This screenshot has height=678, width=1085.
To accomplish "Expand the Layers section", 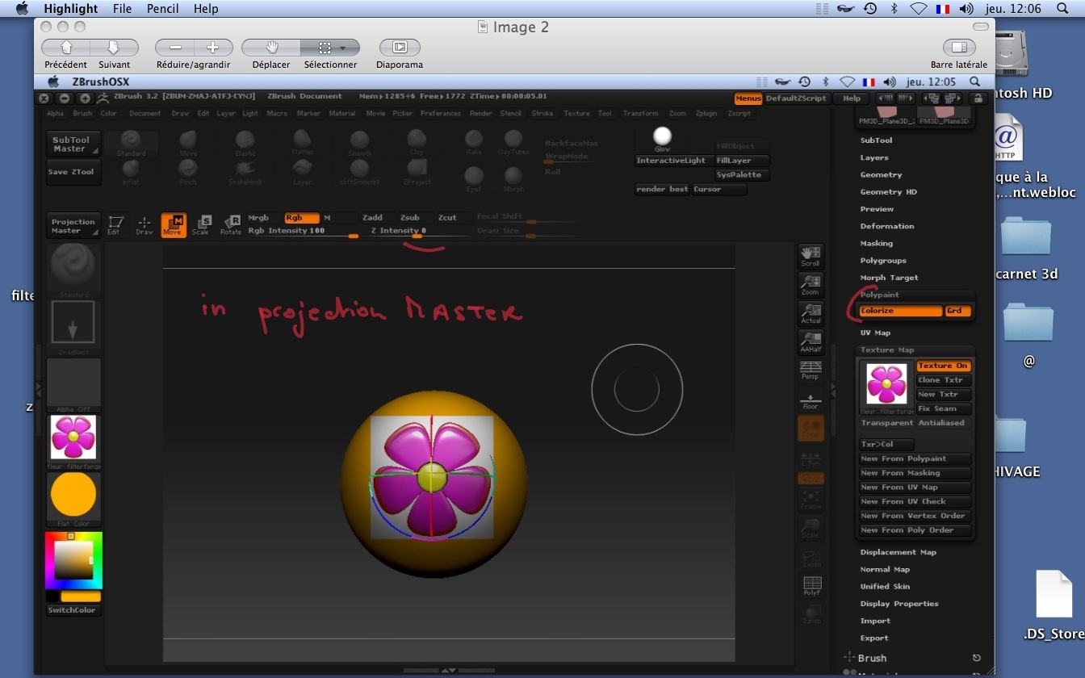I will coord(874,157).
